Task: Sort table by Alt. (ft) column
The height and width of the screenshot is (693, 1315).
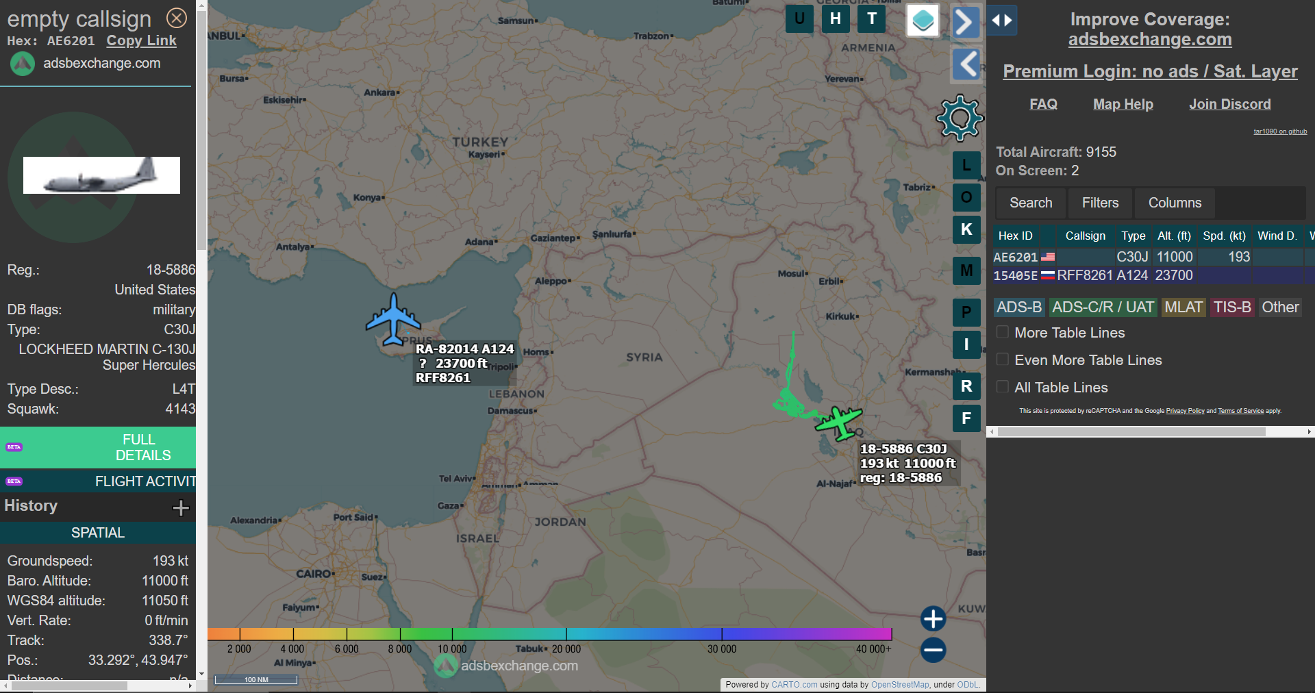Action: [1174, 236]
